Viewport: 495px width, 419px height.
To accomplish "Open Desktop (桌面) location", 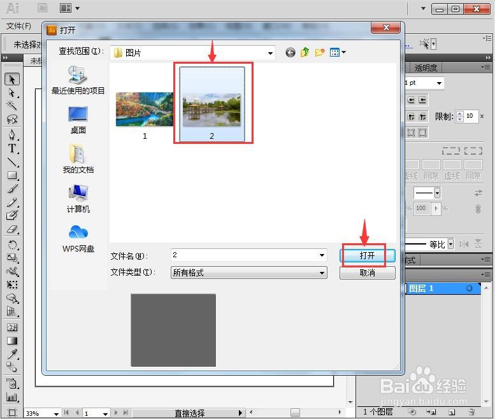I will click(x=78, y=120).
